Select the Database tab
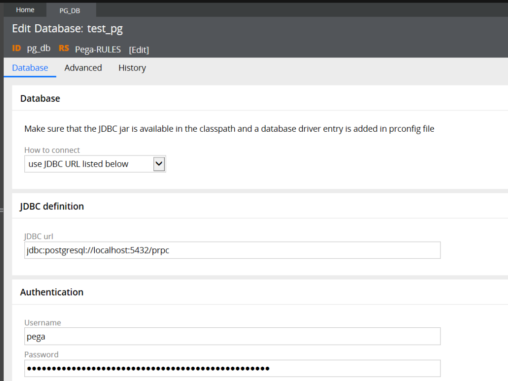Screen dimensions: 508x381 [x=30, y=68]
